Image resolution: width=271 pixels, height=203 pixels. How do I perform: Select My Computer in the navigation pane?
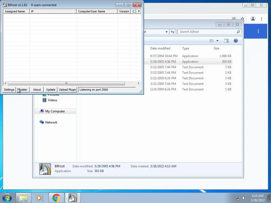[x=55, y=111]
